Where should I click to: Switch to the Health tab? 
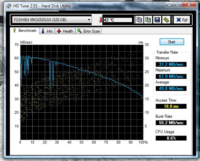[x=65, y=31]
